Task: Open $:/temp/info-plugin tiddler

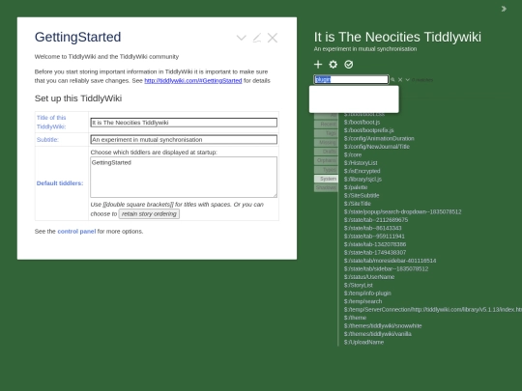Action: pyautogui.click(x=367, y=293)
